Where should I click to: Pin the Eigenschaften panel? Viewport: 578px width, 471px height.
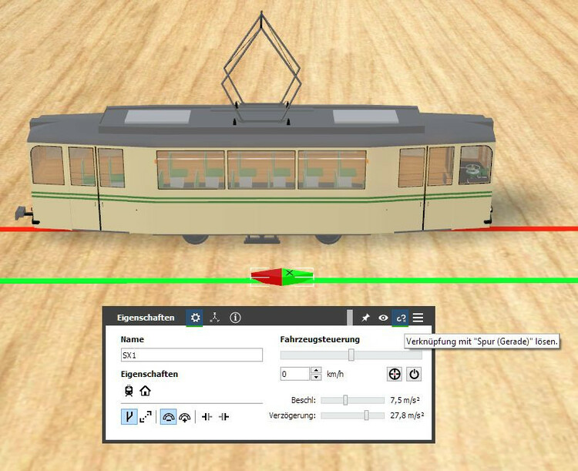[365, 318]
